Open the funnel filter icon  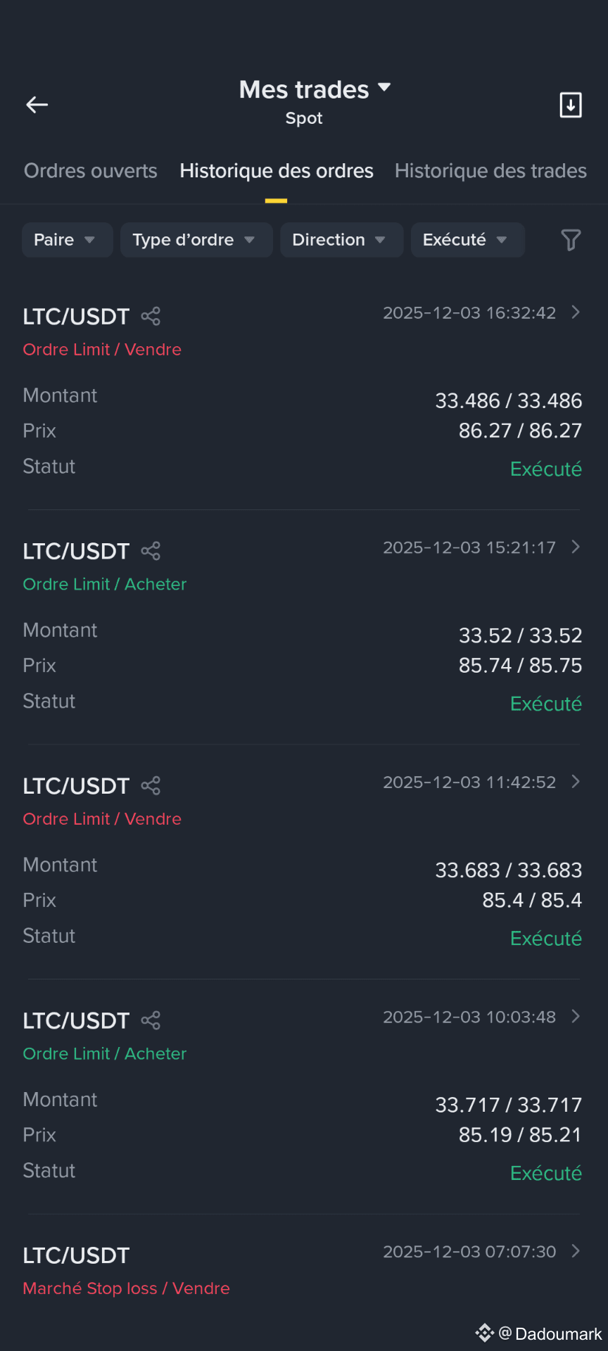(x=571, y=240)
